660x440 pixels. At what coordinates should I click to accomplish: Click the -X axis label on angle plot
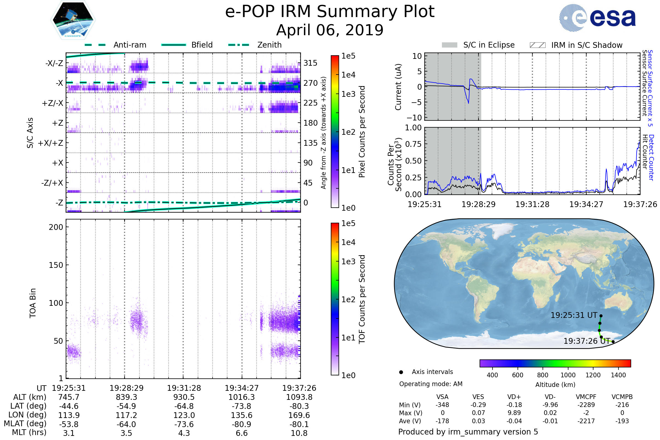[59, 83]
